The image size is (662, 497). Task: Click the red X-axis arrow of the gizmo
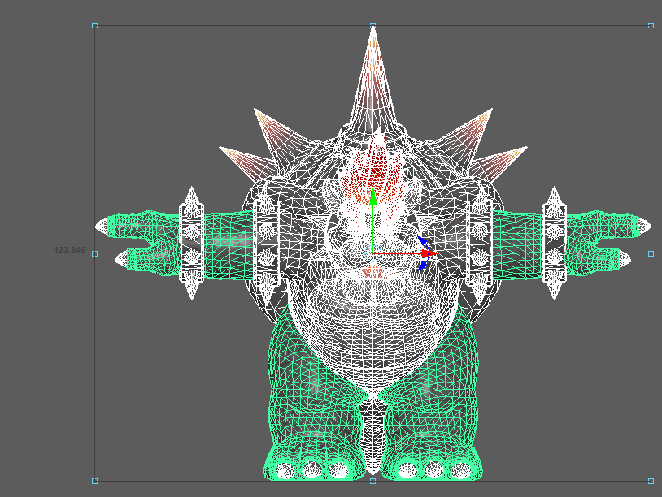[430, 253]
